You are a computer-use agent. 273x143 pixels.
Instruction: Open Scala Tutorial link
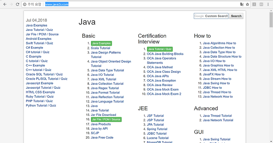[100, 48]
